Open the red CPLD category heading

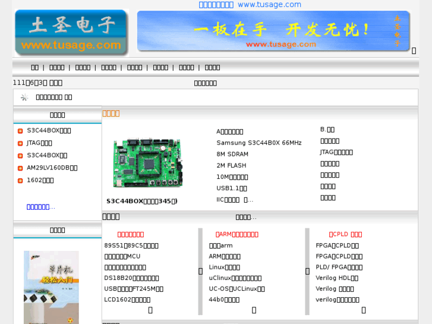[x=345, y=234]
